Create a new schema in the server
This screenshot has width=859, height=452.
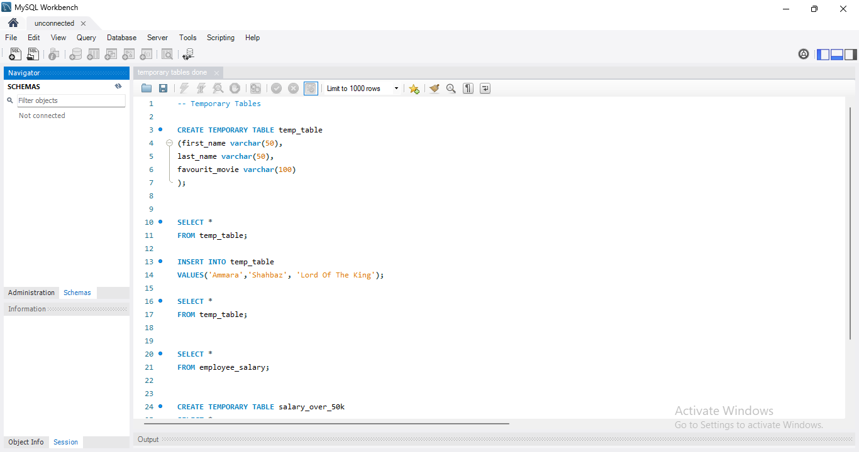pos(75,55)
